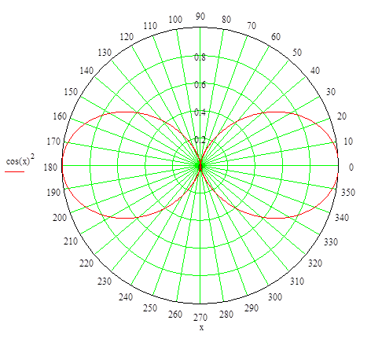This screenshot has width=382, height=346.
Task: Select the 0 degree angle label
Action: (351, 167)
